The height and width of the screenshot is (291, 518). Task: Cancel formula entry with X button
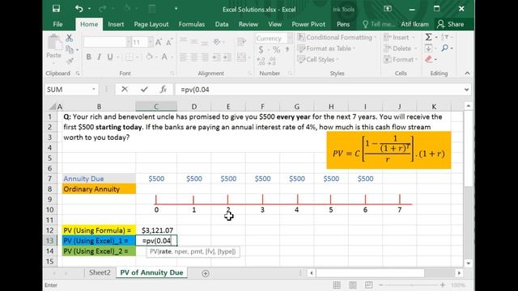[125, 89]
